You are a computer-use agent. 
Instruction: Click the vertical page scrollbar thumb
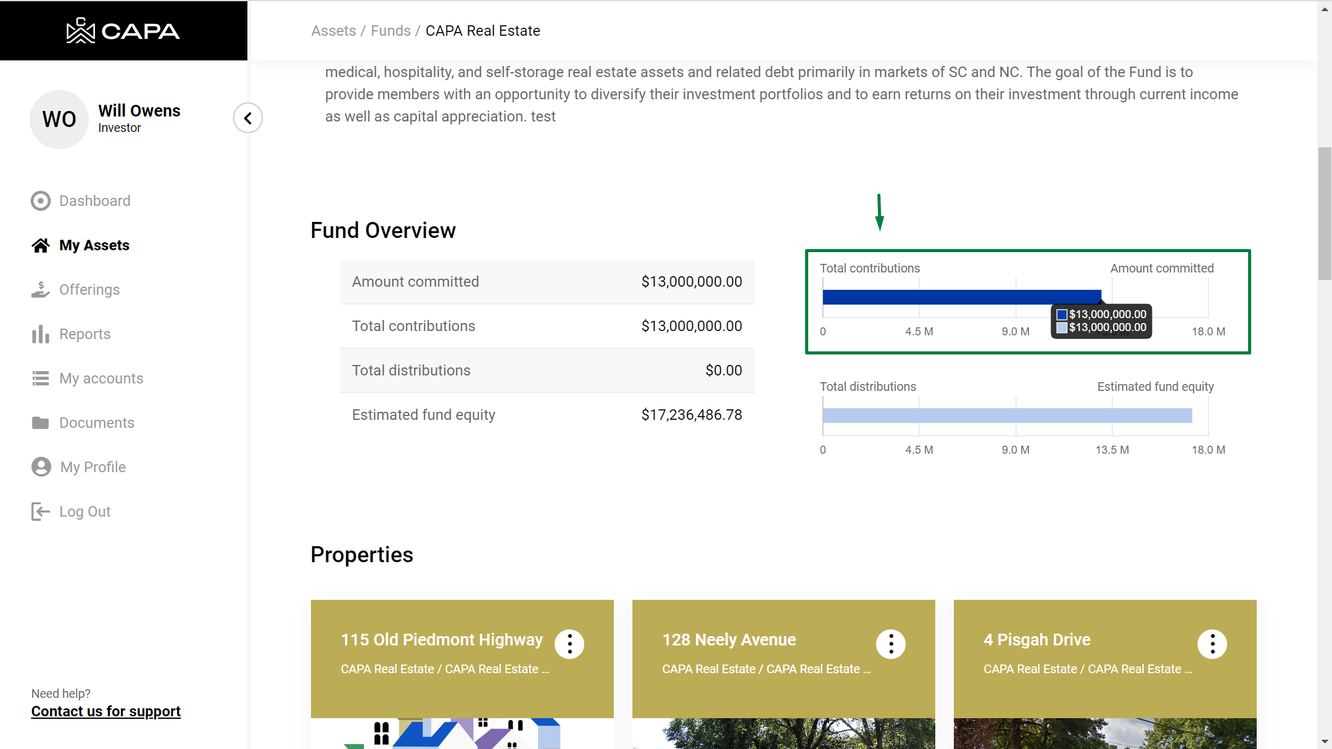pos(1324,213)
